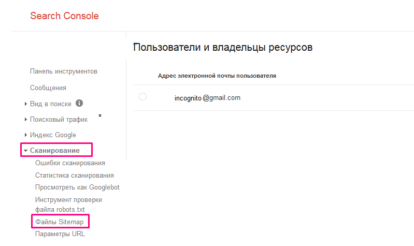Expand the Вид в поиске arrow
This screenshot has width=414, height=246.
(26, 104)
